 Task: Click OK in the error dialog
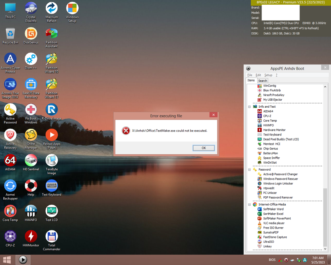(204, 148)
